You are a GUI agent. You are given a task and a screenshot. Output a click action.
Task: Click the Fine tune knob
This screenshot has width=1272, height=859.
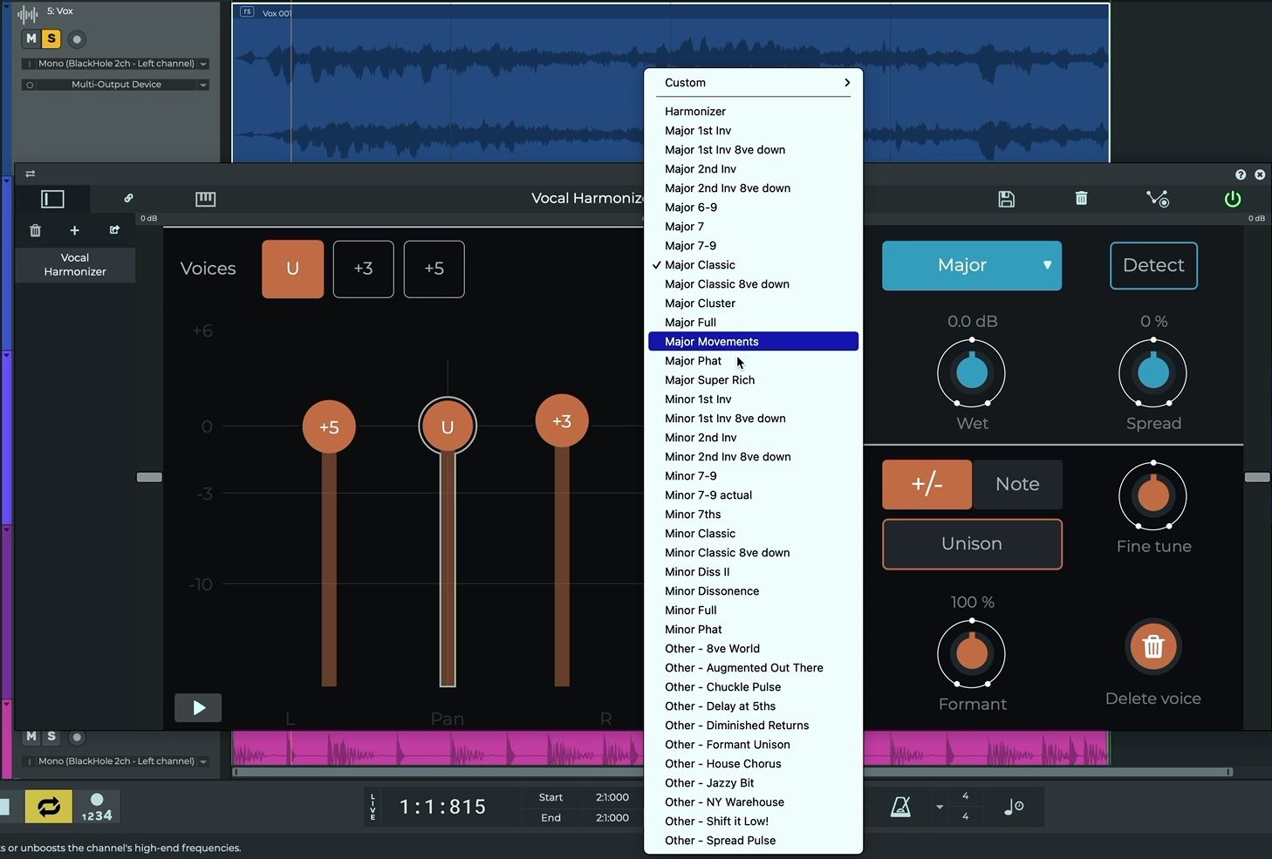1153,495
